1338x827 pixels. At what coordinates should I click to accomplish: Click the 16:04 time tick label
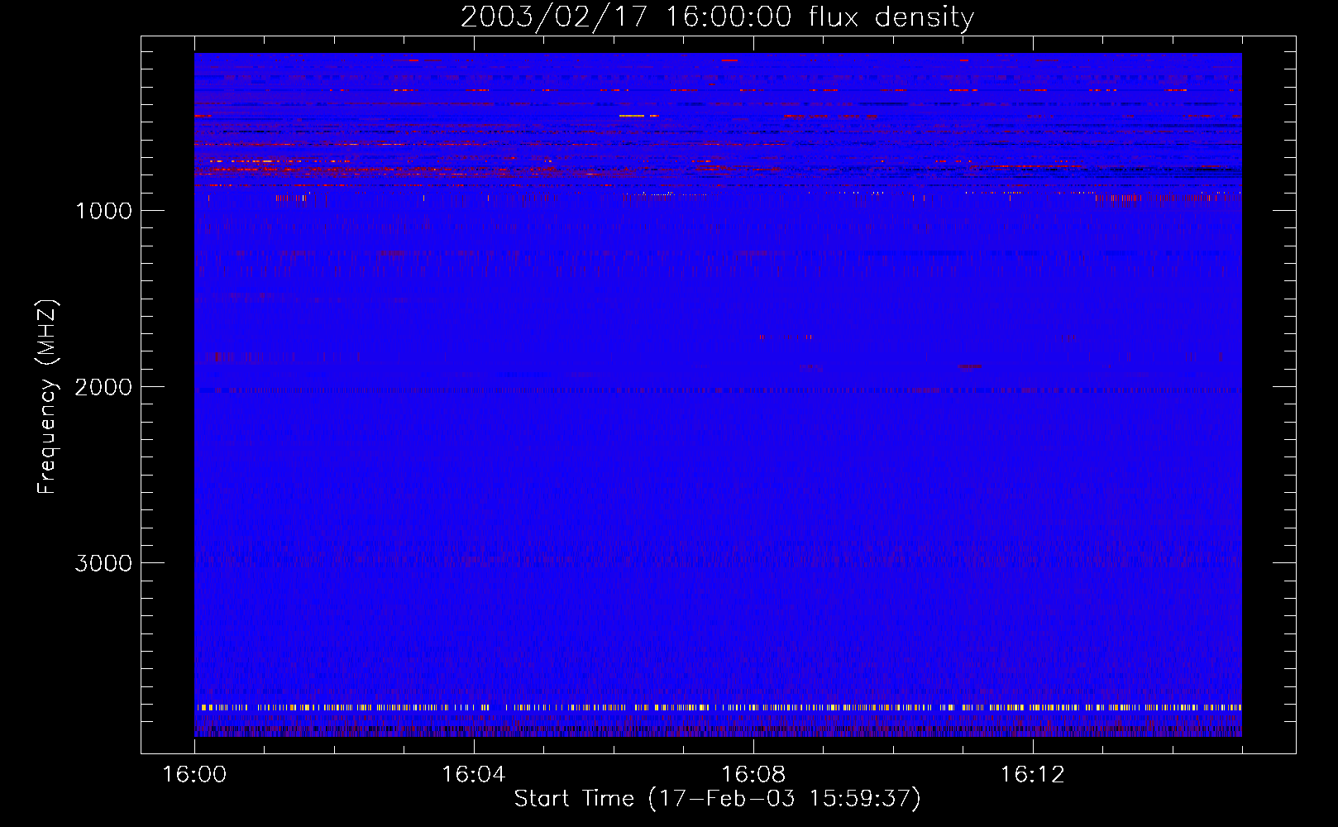474,775
